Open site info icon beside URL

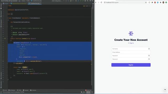click(105, 2)
